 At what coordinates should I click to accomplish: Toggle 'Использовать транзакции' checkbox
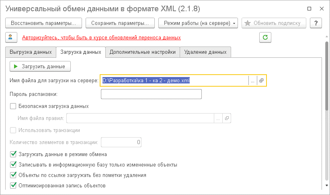point(13,130)
